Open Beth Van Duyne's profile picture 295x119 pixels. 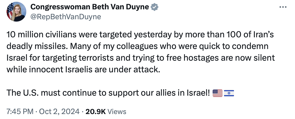point(16,12)
